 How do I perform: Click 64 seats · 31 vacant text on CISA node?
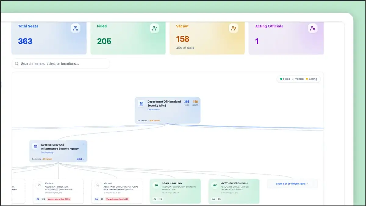pos(42,159)
